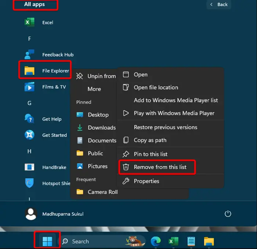The height and width of the screenshot is (249, 257).
Task: Jump to letter F section header
Action: [x=29, y=38]
